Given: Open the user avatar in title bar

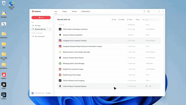Looking at the screenshot, I should pos(149,11).
